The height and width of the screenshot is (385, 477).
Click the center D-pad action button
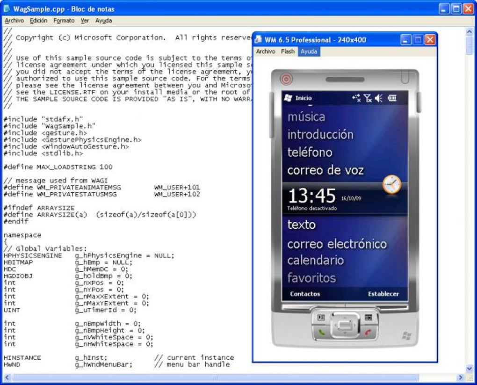[x=345, y=325]
